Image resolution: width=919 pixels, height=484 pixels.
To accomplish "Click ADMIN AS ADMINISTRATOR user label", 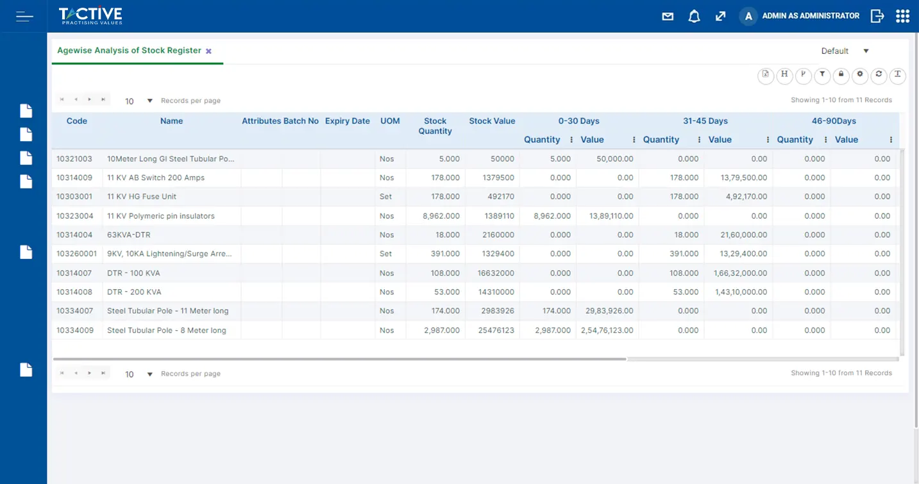I will (811, 16).
